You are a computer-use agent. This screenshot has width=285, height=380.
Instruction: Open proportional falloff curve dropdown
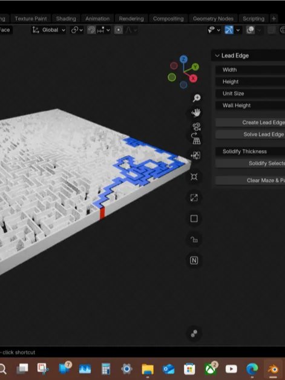(x=131, y=30)
